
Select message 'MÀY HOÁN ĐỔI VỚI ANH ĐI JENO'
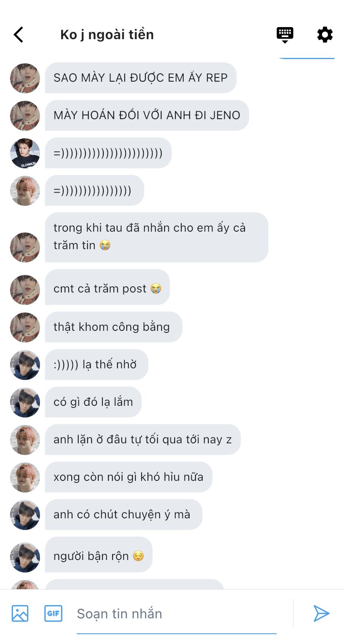pos(147,115)
